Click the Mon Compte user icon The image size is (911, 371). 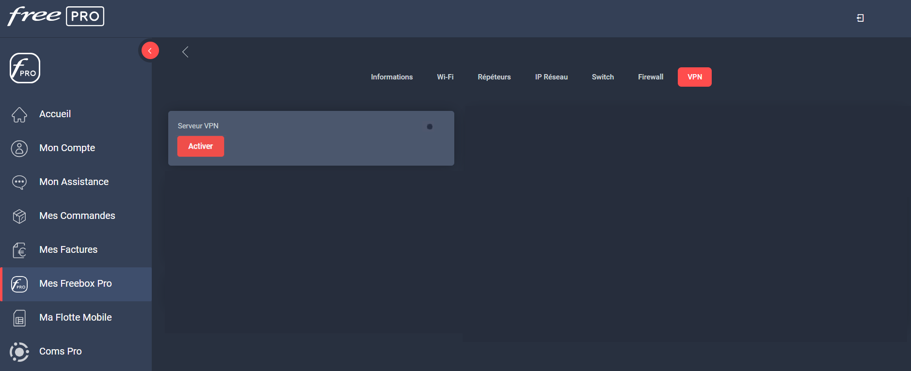point(19,148)
